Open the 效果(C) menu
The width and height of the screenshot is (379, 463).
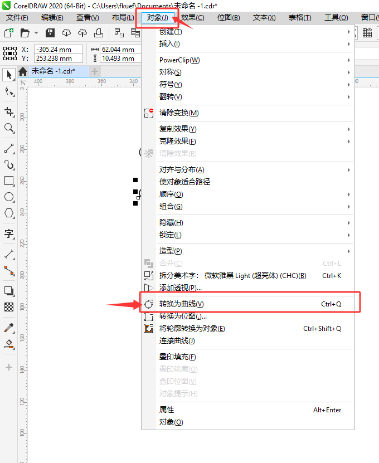193,18
